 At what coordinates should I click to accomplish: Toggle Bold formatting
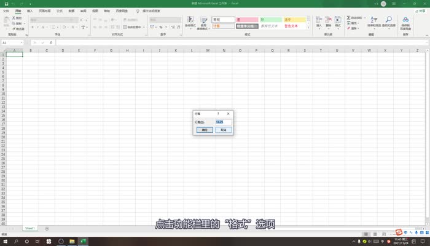point(33,27)
